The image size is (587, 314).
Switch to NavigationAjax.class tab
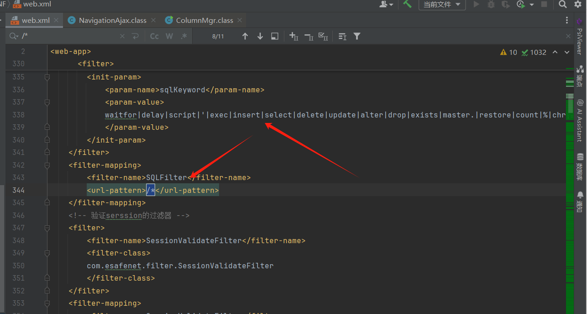point(112,20)
